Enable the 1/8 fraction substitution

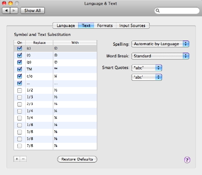20,125
